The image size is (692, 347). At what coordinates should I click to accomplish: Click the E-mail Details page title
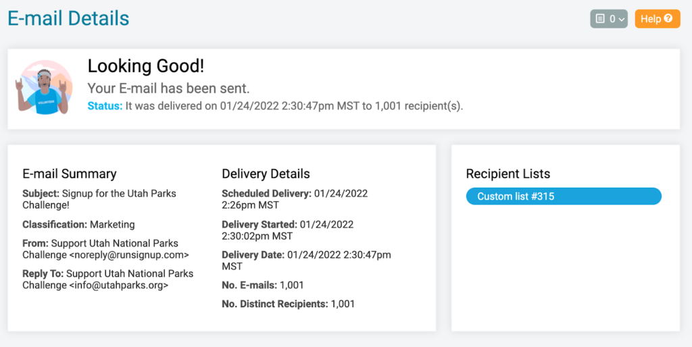[68, 18]
